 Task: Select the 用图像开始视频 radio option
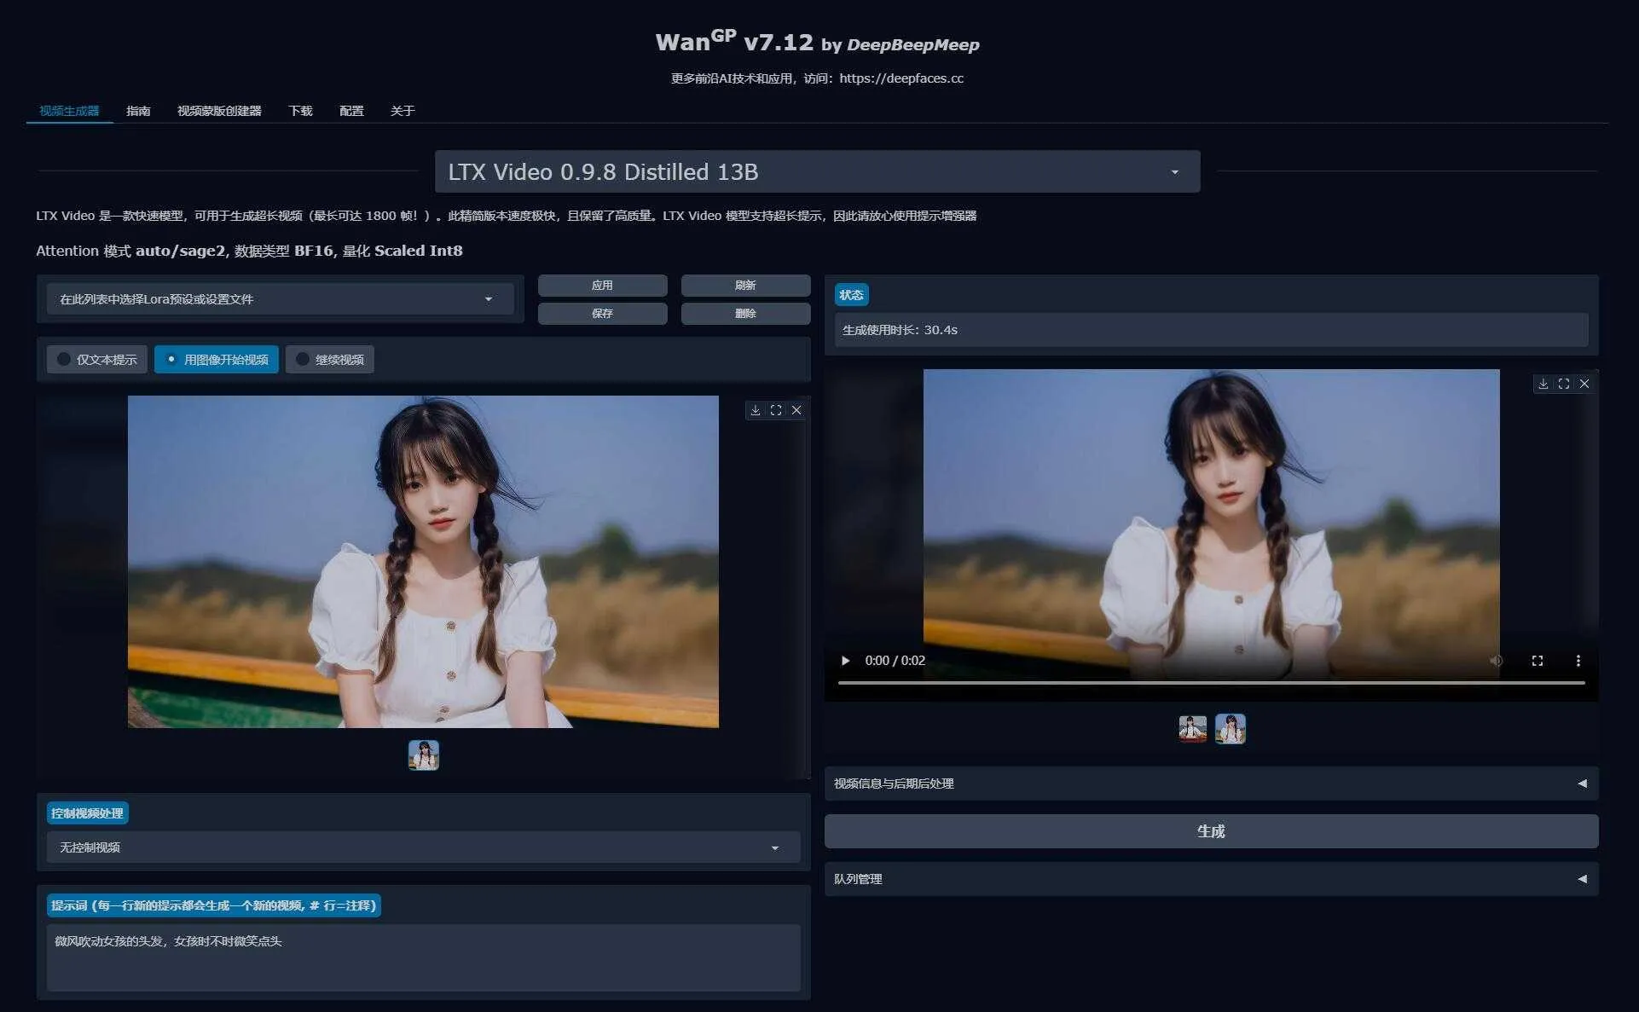(x=217, y=360)
